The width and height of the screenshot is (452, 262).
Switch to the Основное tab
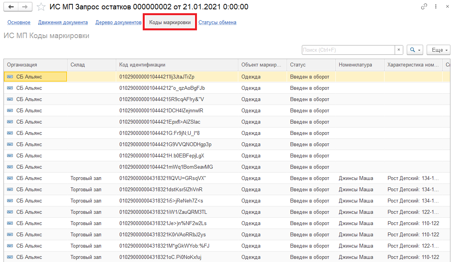point(19,23)
